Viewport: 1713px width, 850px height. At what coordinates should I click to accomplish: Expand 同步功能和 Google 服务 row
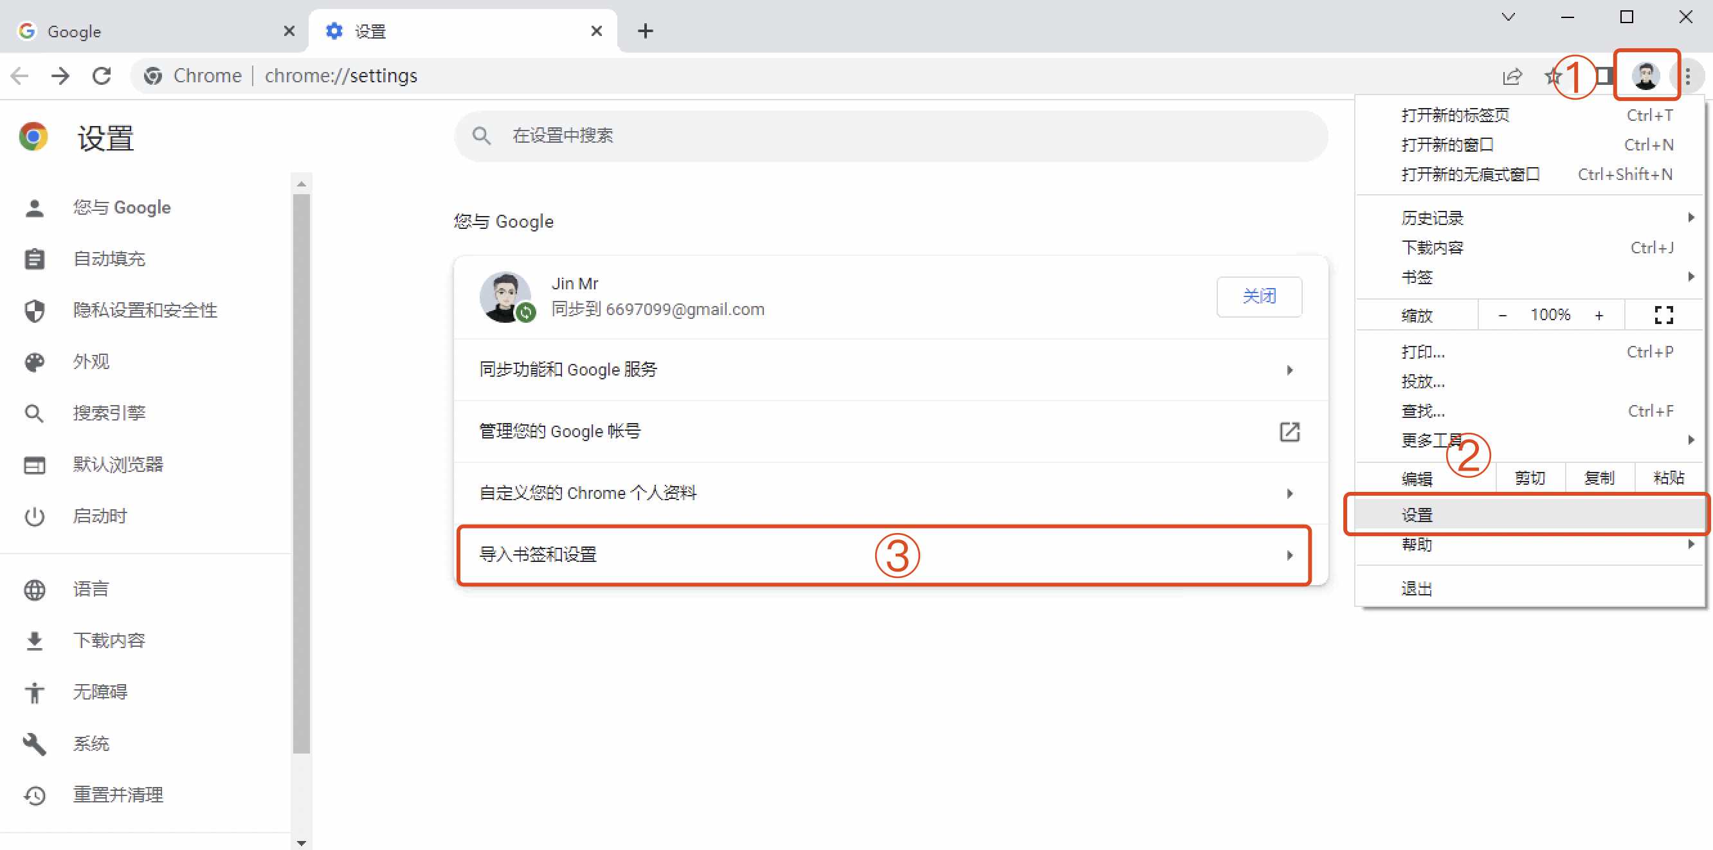(891, 370)
